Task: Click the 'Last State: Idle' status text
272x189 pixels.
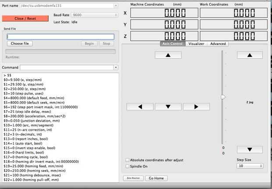Action: click(x=65, y=22)
